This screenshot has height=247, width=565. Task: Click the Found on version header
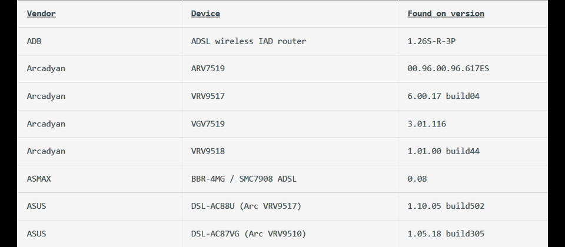pos(446,14)
